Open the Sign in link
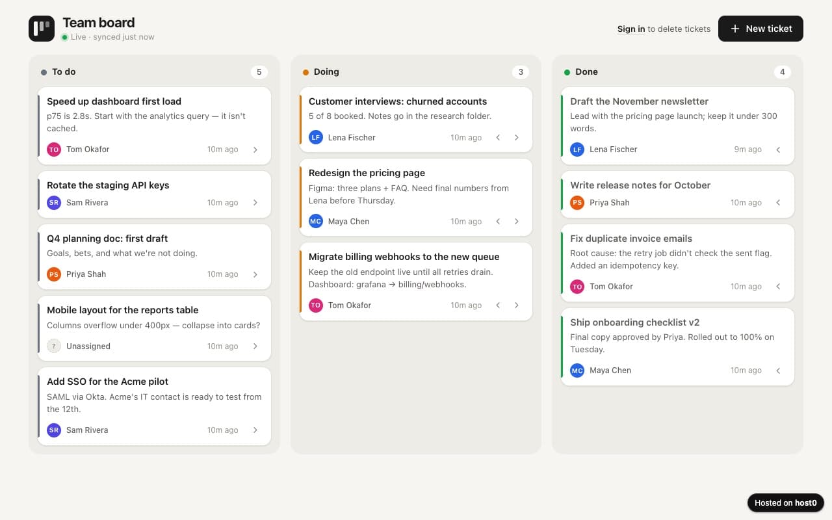This screenshot has width=832, height=520. (631, 29)
